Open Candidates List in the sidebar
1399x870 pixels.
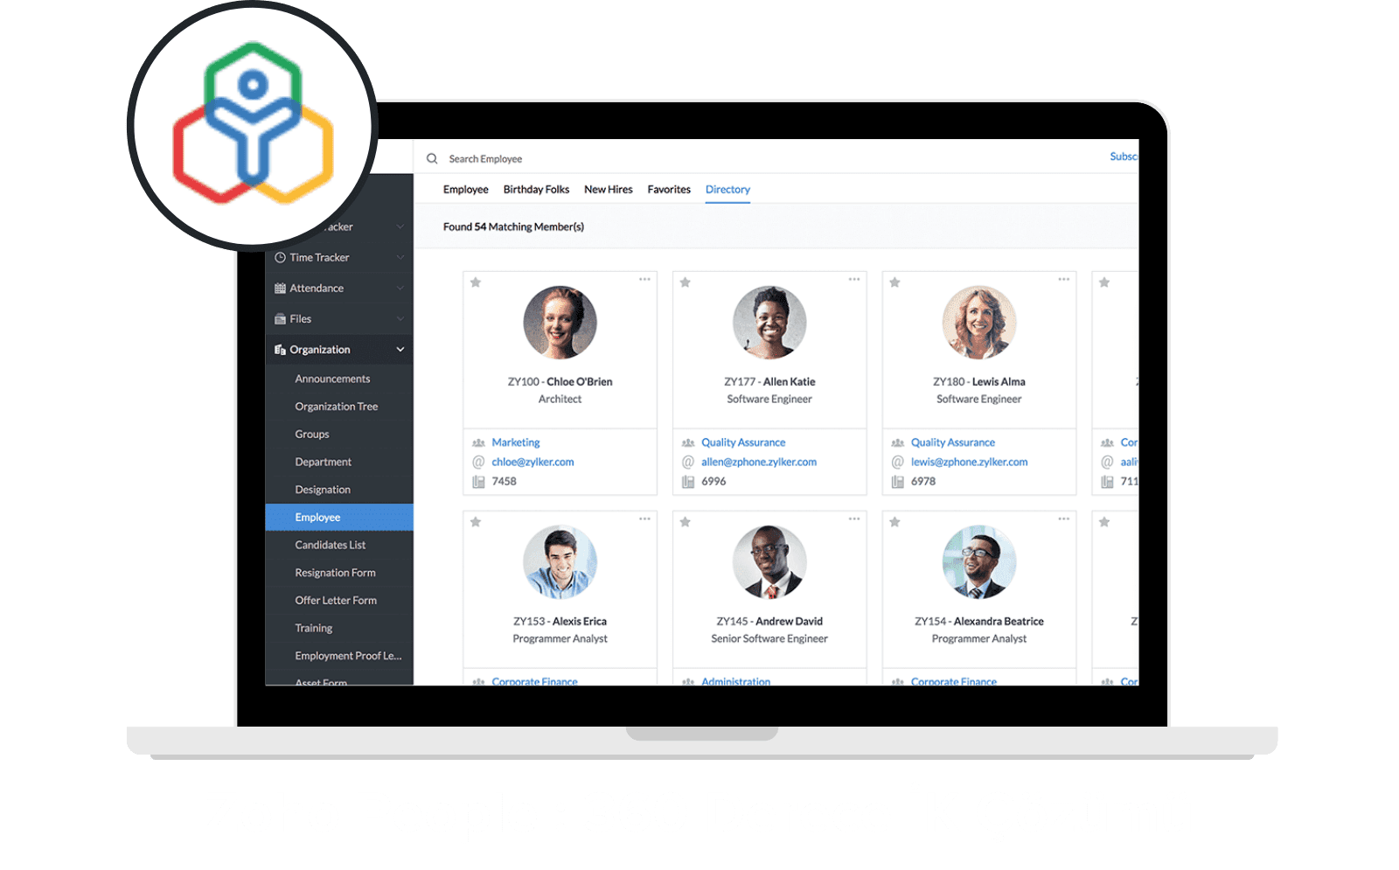click(x=331, y=546)
